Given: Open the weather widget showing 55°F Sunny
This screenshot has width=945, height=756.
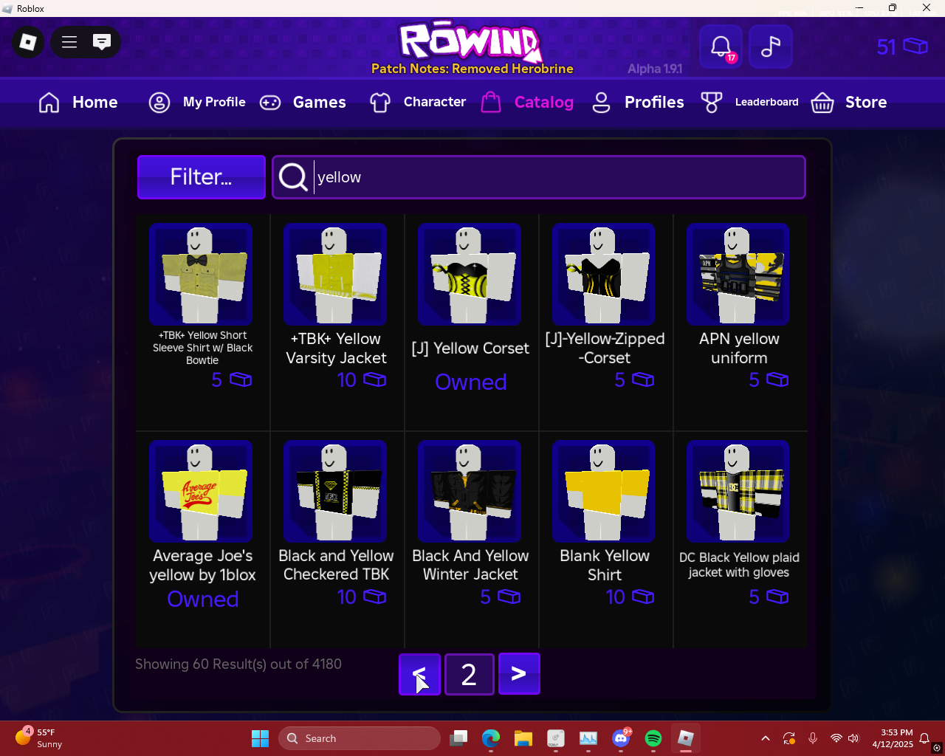Looking at the screenshot, I should pos(39,738).
